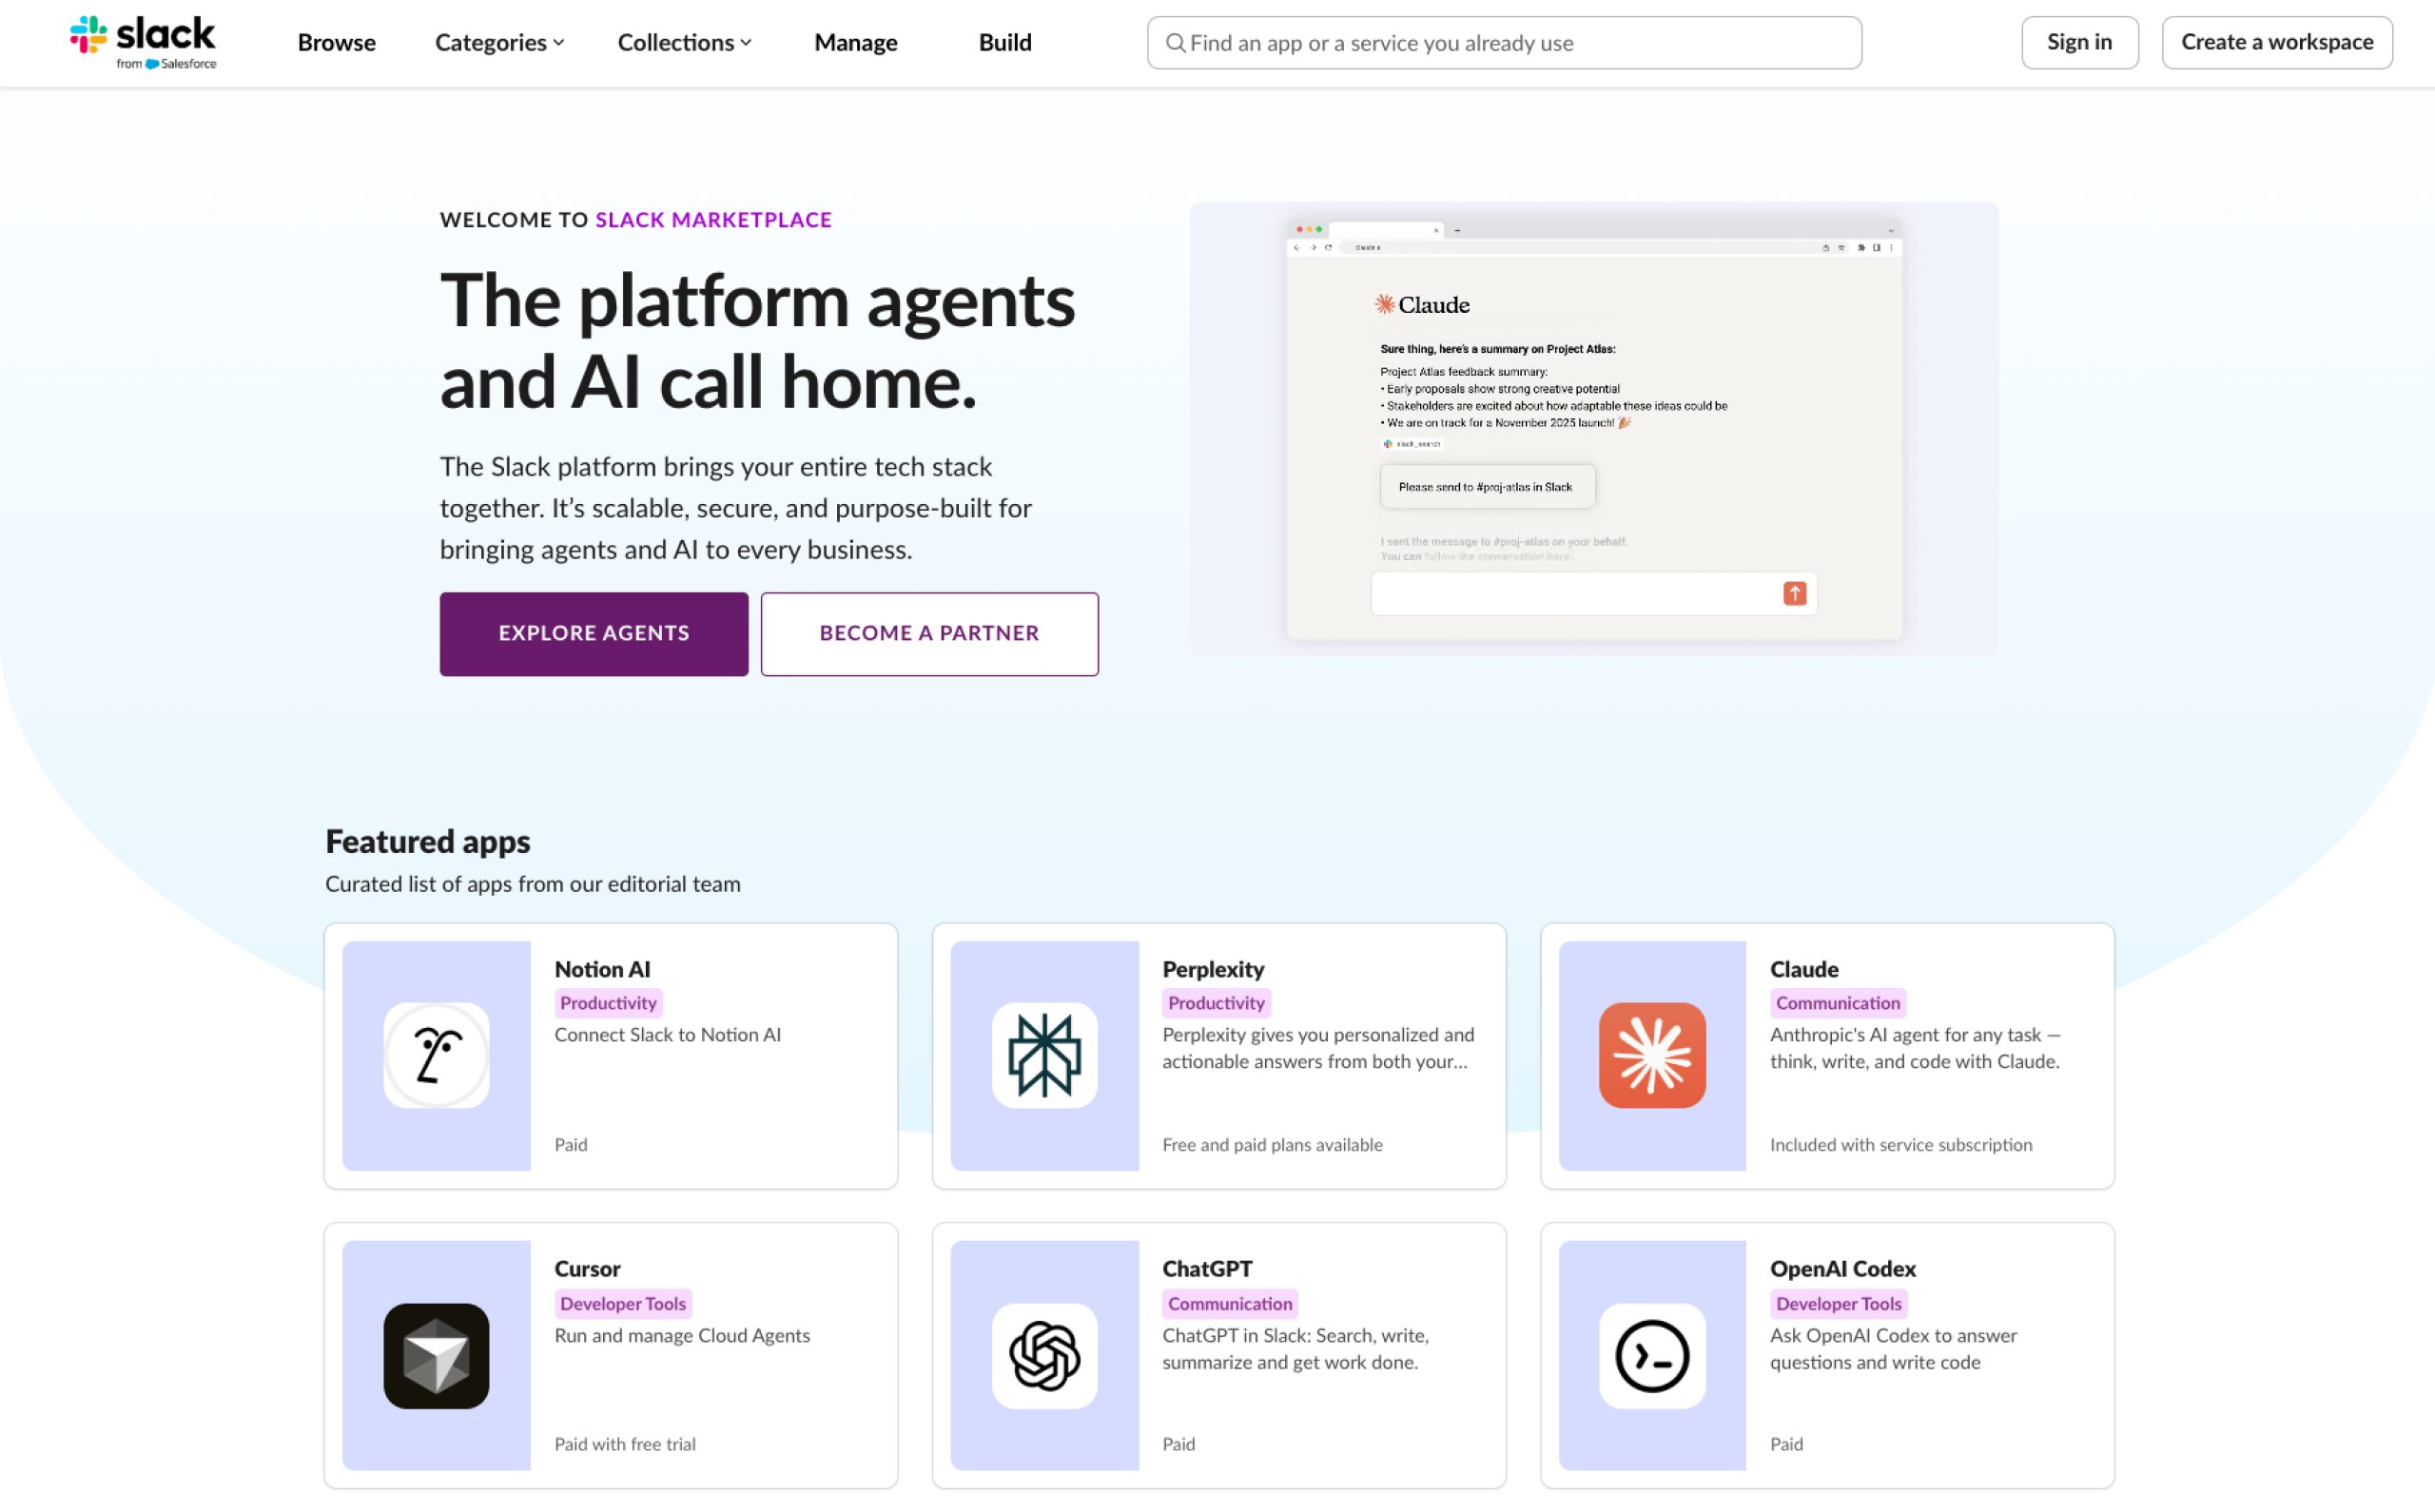Click the Developer Tools tag on Cursor
2435x1512 pixels.
(622, 1303)
